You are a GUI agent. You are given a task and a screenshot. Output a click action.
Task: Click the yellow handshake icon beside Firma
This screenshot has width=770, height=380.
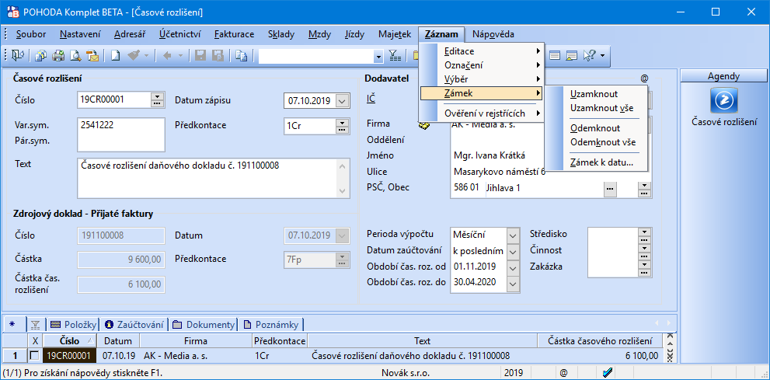(x=423, y=126)
